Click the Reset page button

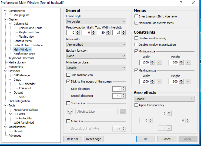point(94,139)
